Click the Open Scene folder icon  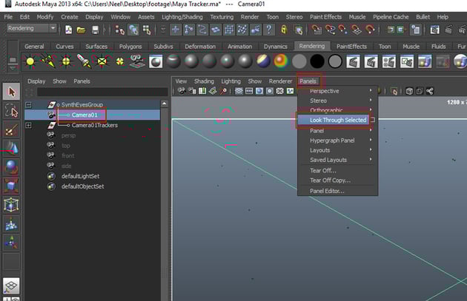tap(81, 30)
